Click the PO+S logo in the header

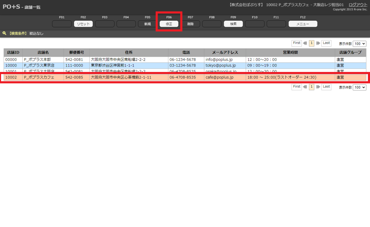[11, 7]
